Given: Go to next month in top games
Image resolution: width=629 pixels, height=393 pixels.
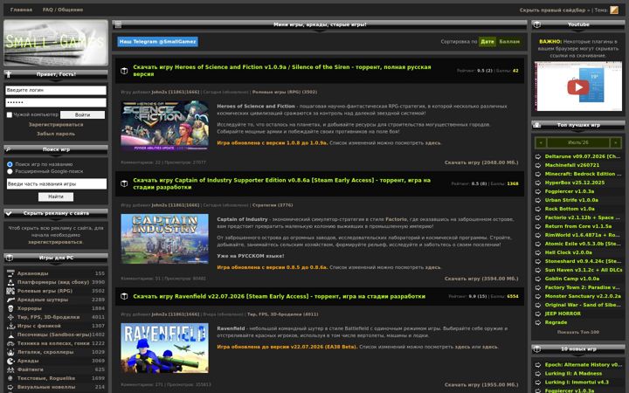Looking at the screenshot, I should pos(615,142).
